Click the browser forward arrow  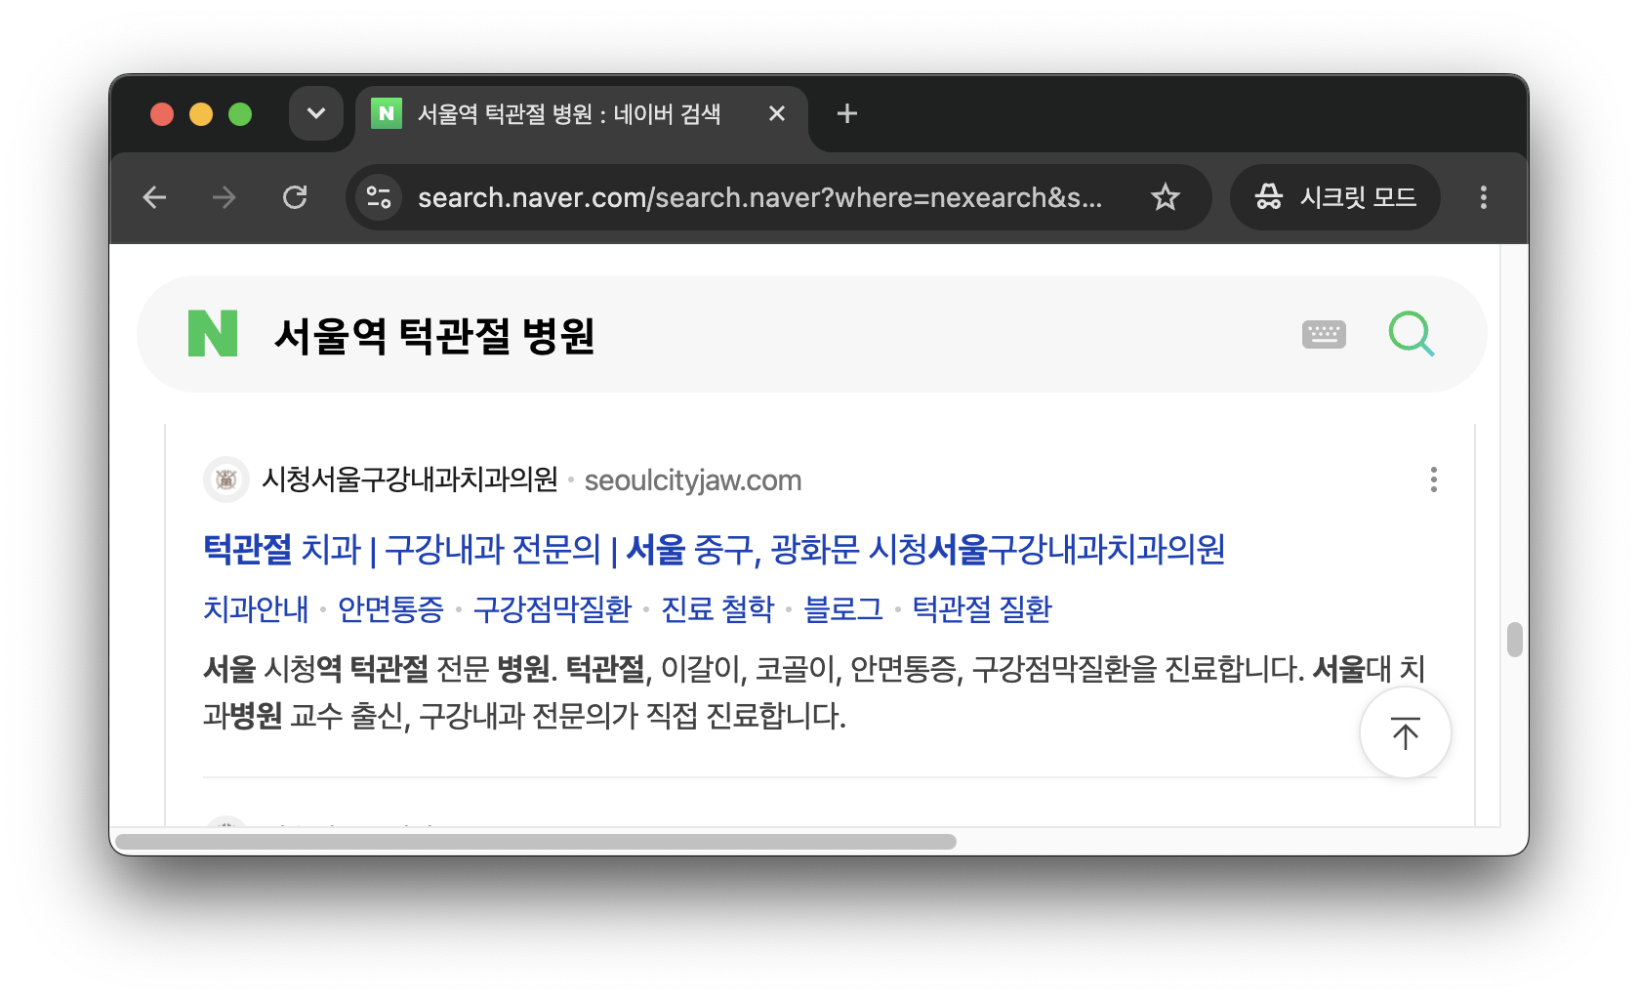[x=225, y=198]
